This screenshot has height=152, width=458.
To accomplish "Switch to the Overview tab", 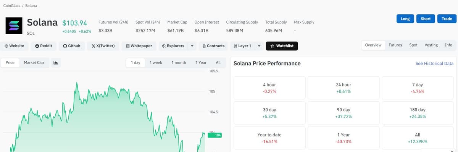I will pyautogui.click(x=373, y=45).
